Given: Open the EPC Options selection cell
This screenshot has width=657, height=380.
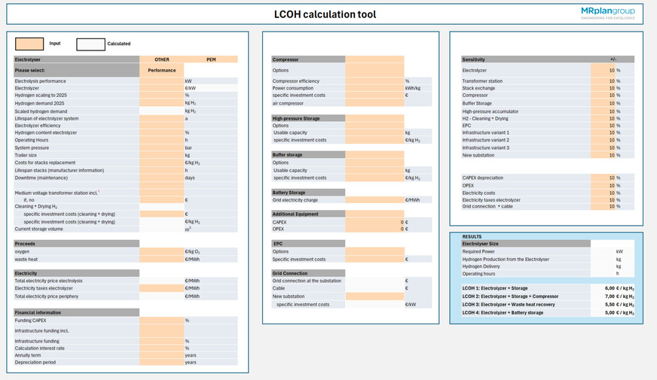Looking at the screenshot, I should pyautogui.click(x=374, y=251).
